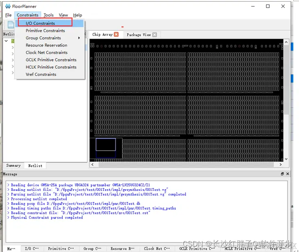299x252 pixels.
Task: Click the chip view horizontal scrollbar thumb
Action: pos(186,164)
